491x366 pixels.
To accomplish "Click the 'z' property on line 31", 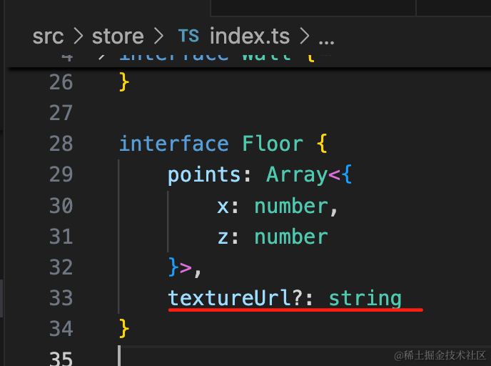I will coord(223,237).
